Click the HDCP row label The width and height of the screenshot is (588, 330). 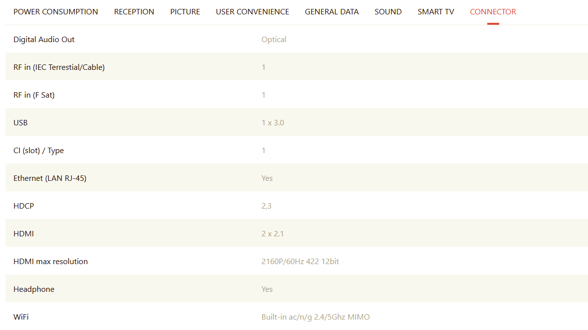point(24,206)
